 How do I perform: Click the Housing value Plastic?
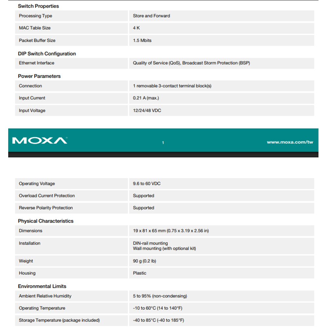[x=140, y=273]
